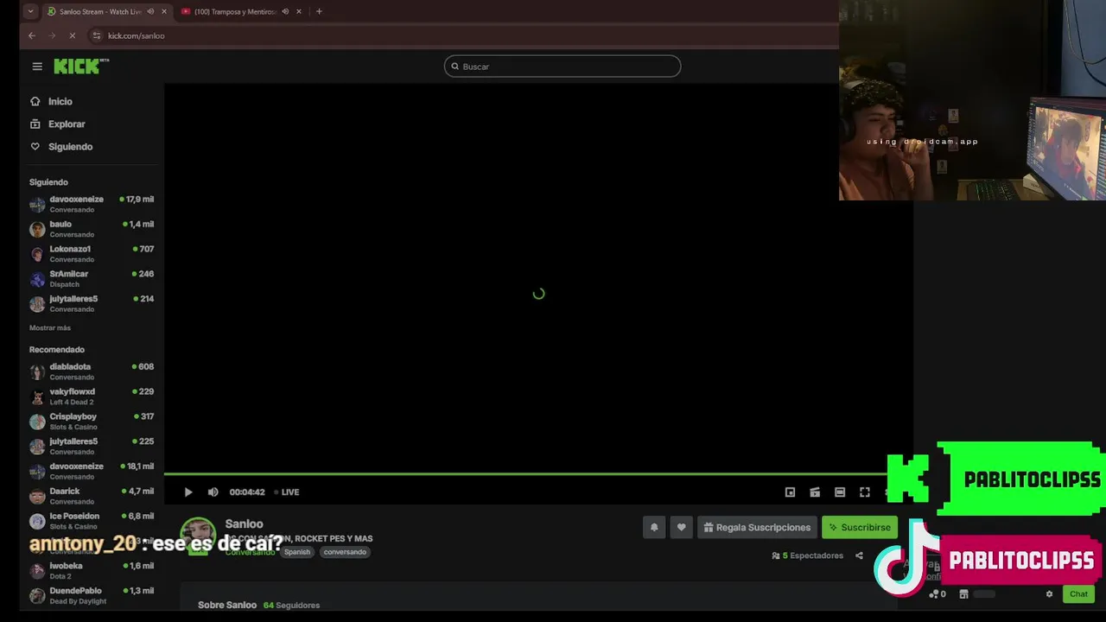Go to Inicio in the sidebar
The image size is (1106, 622).
click(60, 102)
